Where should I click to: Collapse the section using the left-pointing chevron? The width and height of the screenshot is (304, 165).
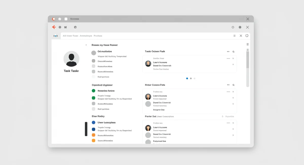click(x=86, y=45)
